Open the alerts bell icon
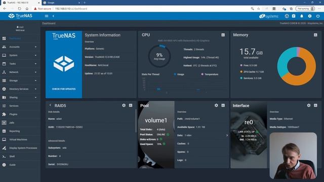 pos(302,16)
